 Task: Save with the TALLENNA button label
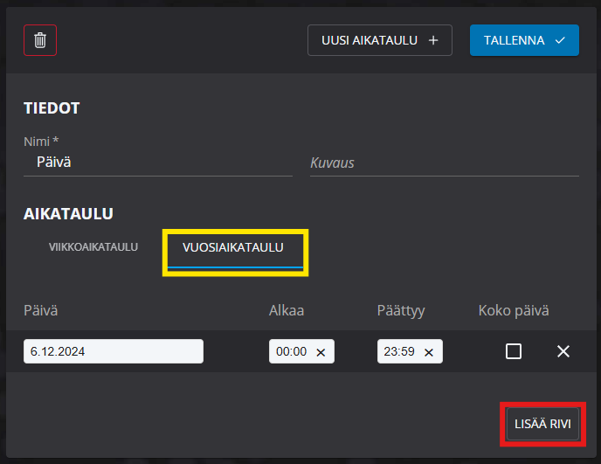pos(515,40)
